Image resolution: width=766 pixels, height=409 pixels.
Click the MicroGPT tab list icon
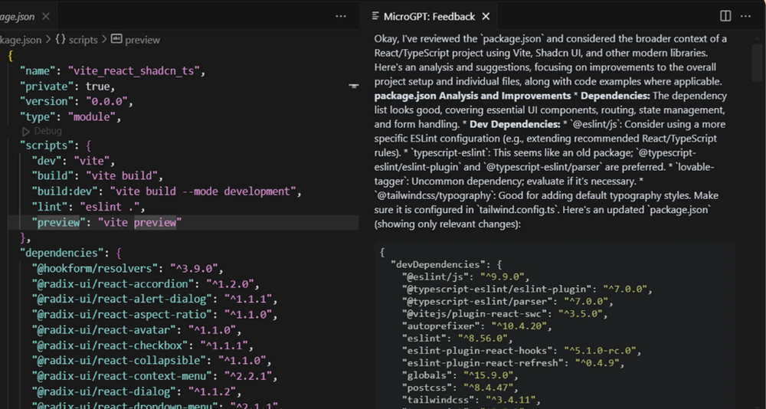tap(375, 17)
